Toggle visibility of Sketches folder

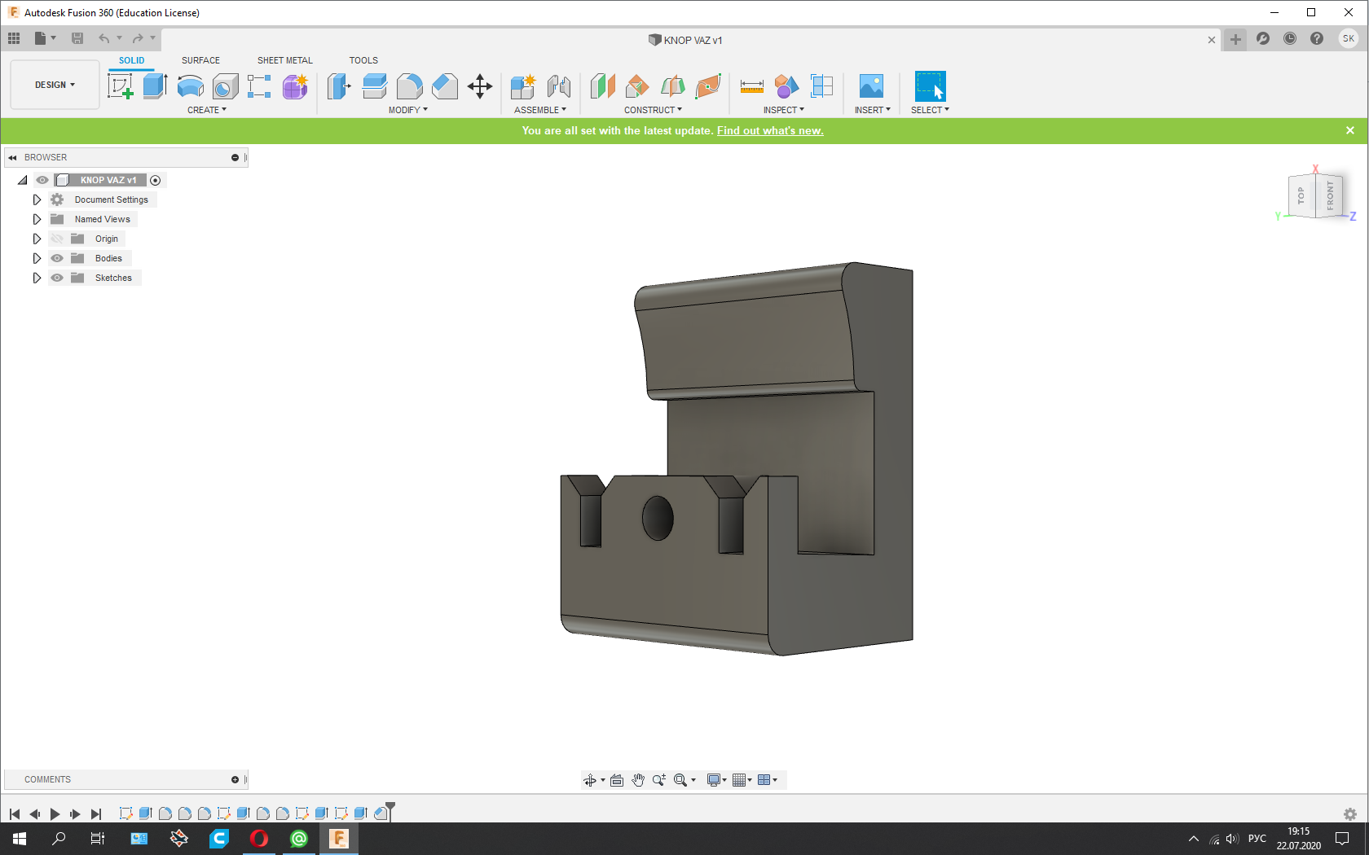coord(57,278)
